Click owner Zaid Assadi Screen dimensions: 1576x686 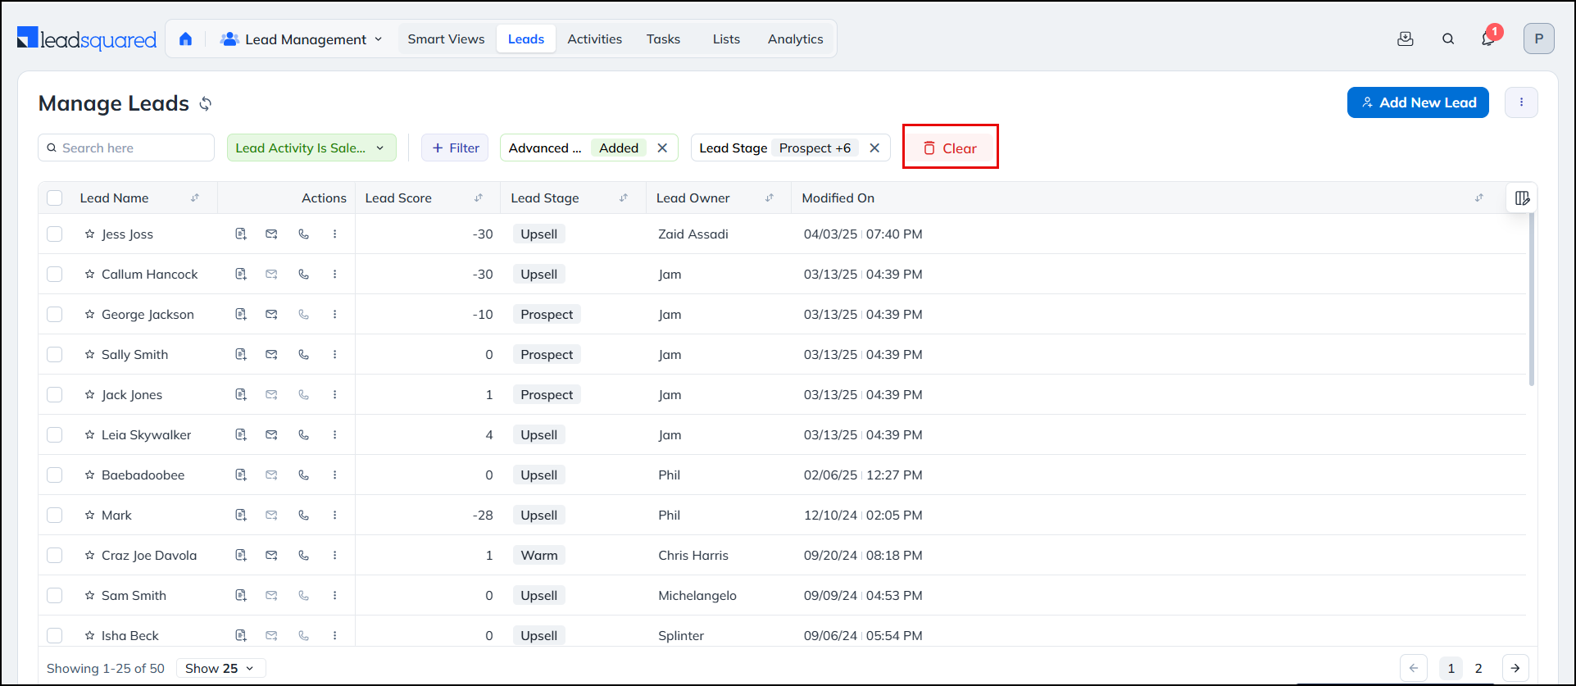(693, 234)
